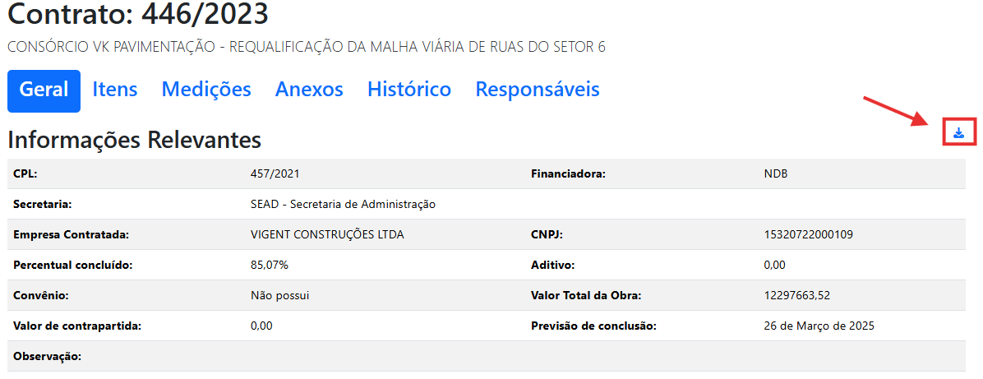Go to the Anexos tab
The image size is (983, 379).
[x=309, y=90]
